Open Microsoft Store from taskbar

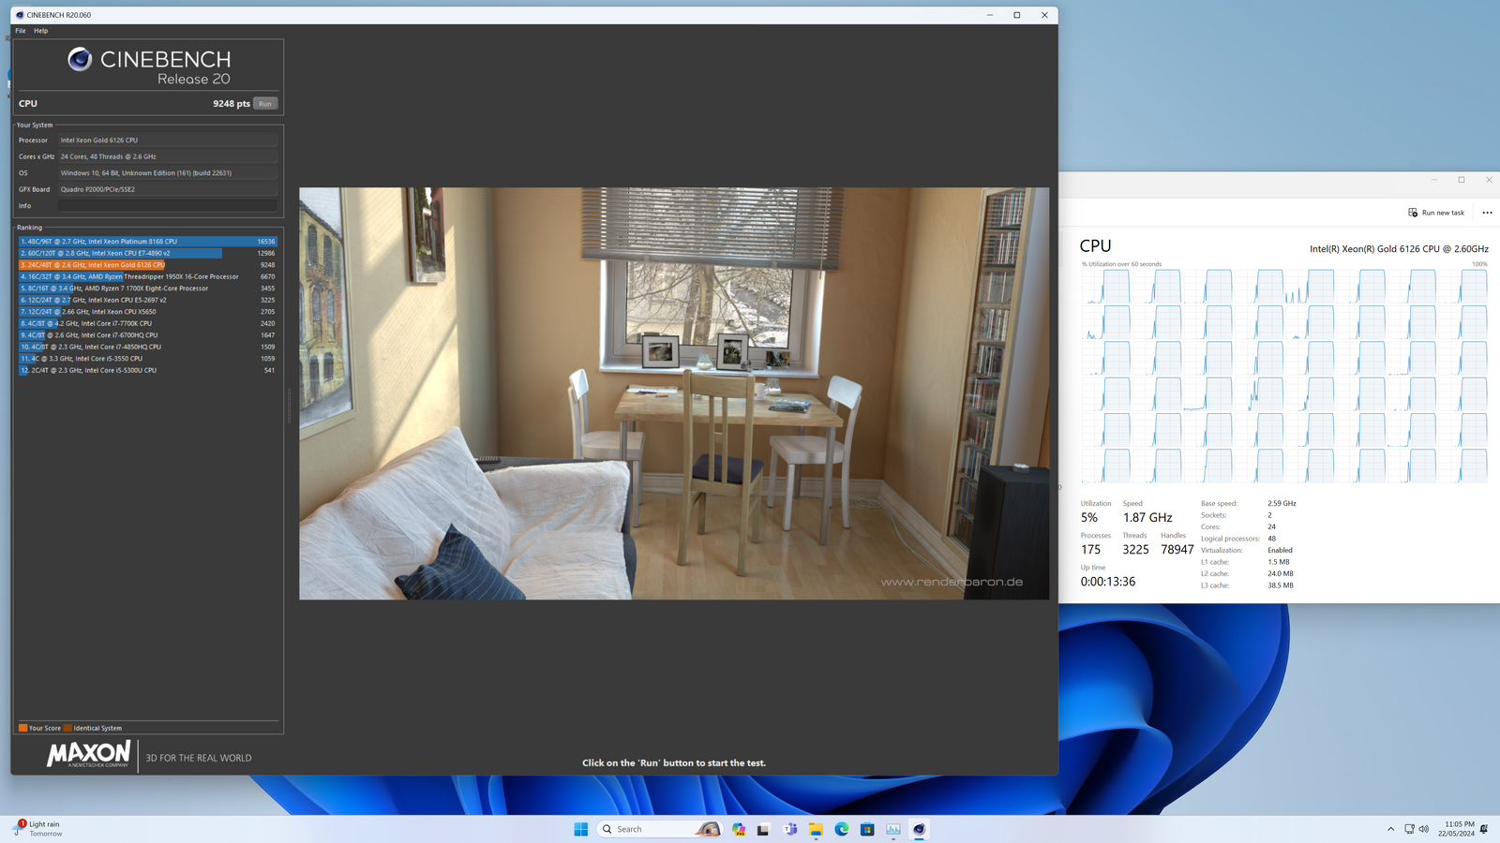(x=867, y=829)
